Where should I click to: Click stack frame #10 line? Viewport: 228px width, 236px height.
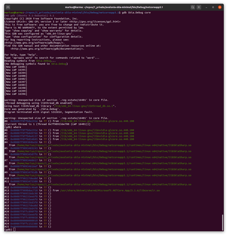(x=28, y=178)
